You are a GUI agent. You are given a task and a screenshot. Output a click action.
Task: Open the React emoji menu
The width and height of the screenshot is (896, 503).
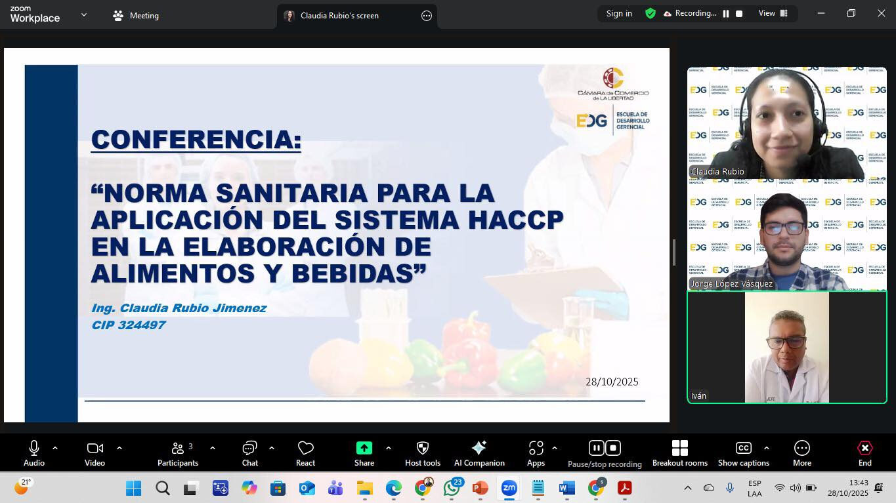305,453
